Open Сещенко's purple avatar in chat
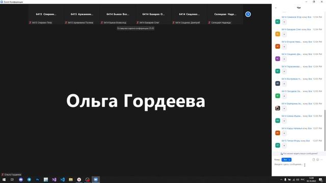This screenshot has height=183, width=326. pyautogui.click(x=278, y=59)
